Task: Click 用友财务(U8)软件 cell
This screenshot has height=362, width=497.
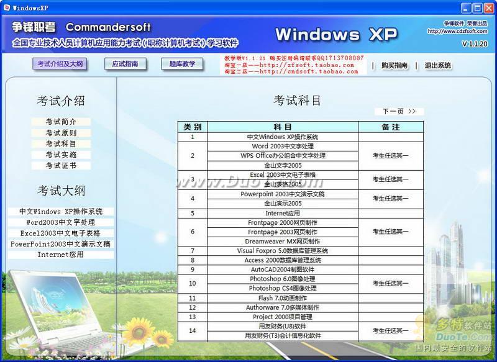Action: pos(283,326)
